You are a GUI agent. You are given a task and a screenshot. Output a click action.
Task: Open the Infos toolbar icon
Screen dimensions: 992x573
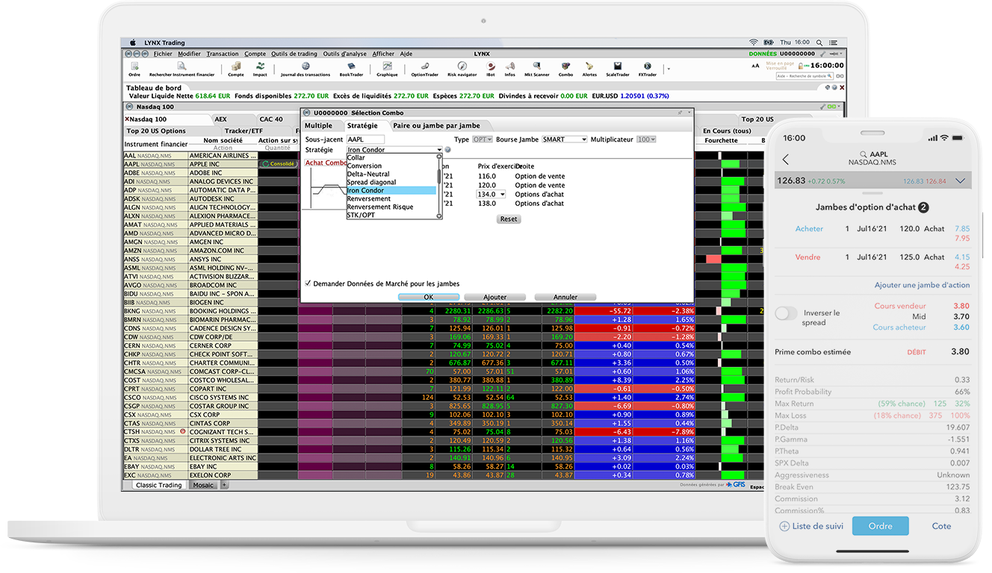(509, 69)
